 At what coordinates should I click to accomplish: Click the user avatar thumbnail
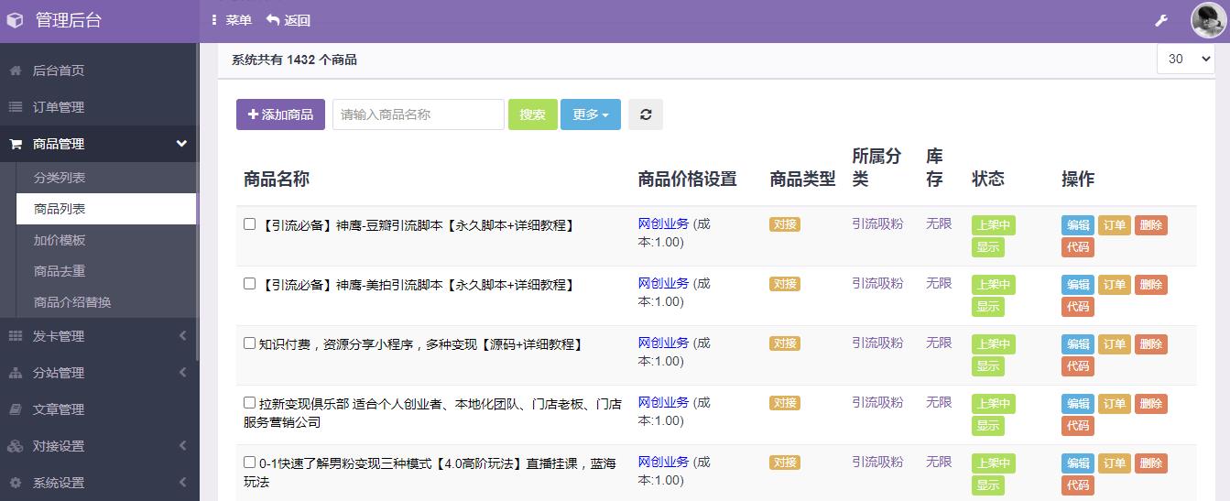[1207, 20]
